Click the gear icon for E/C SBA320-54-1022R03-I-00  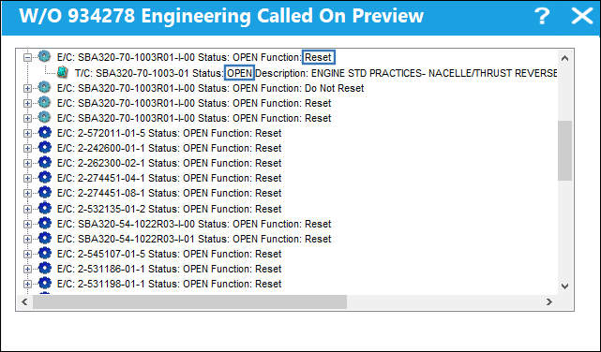tap(44, 224)
